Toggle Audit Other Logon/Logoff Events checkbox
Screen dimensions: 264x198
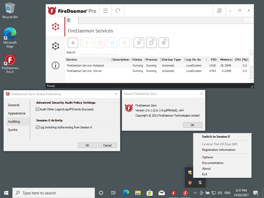pyautogui.click(x=38, y=109)
